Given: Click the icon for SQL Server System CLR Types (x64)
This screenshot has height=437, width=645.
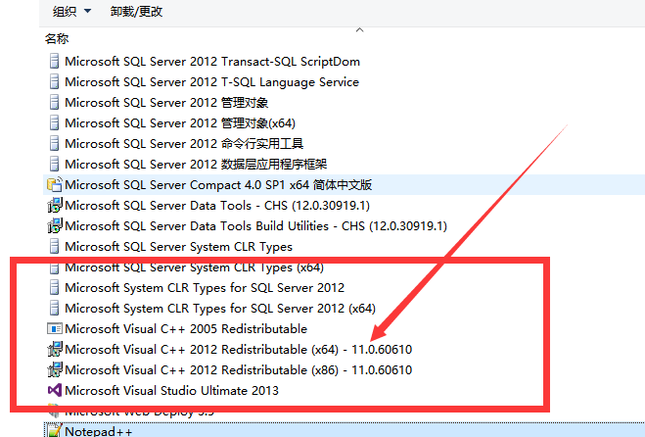Looking at the screenshot, I should pos(54,267).
